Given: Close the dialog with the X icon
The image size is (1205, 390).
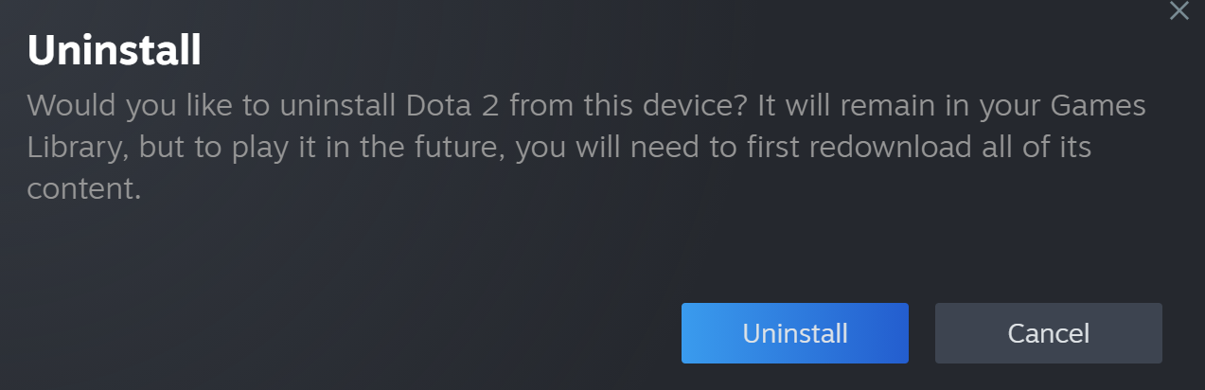Looking at the screenshot, I should [x=1178, y=10].
